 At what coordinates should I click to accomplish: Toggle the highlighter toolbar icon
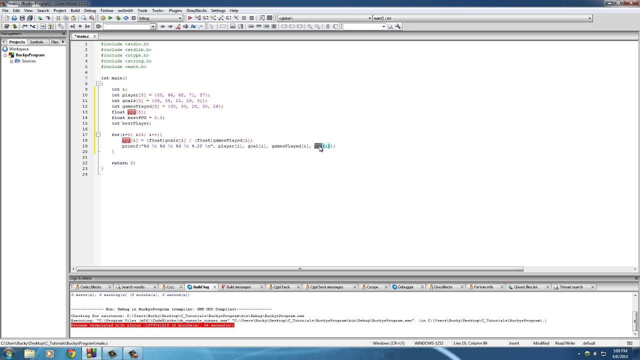click(178, 26)
